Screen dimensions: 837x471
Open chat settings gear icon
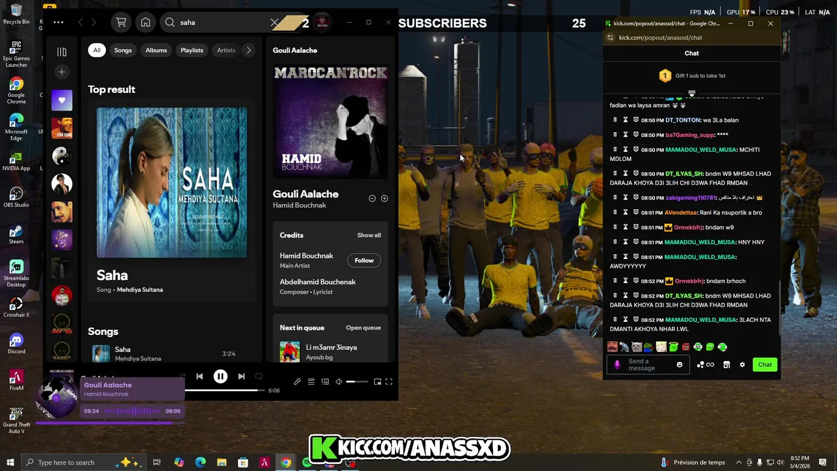tap(742, 364)
